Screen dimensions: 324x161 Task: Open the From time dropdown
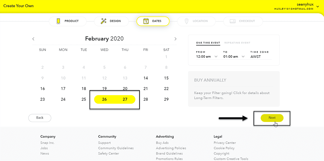207,56
